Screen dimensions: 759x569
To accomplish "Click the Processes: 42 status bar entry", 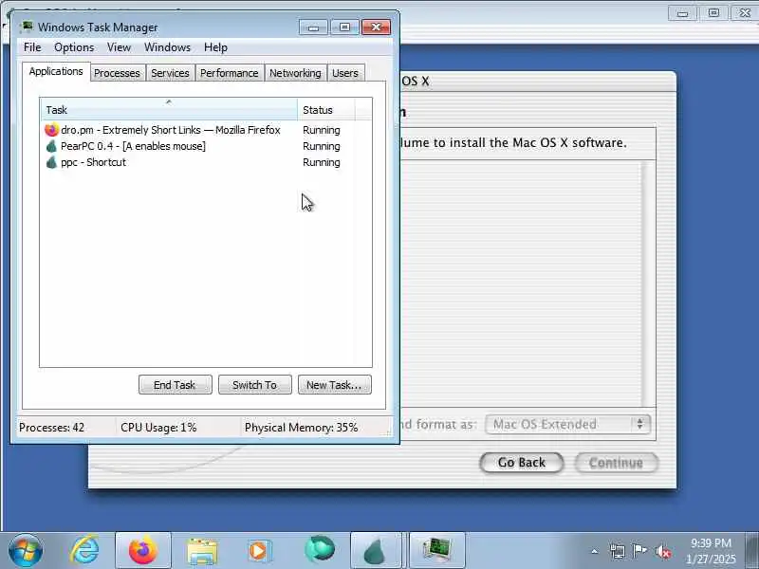I will (52, 428).
